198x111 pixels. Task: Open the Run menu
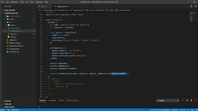pos(32,2)
